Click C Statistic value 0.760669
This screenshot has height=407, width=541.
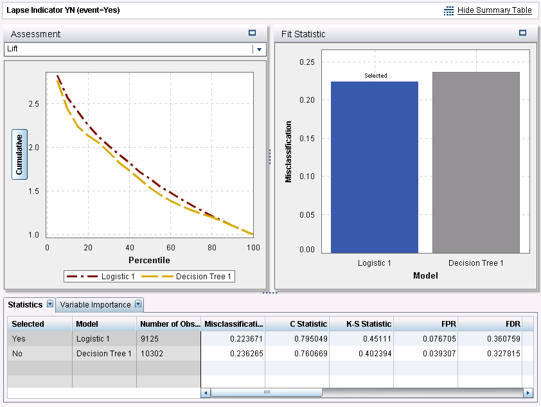(310, 354)
